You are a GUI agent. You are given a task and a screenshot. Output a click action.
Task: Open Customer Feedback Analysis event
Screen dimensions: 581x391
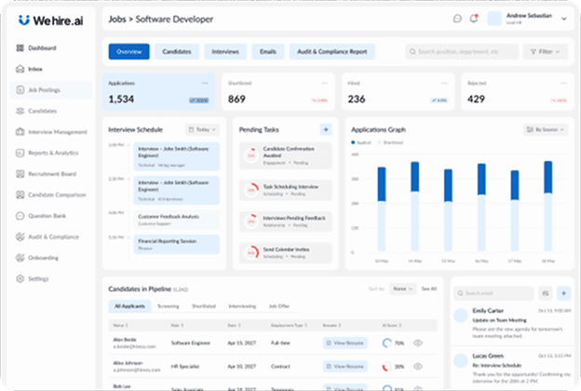click(176, 220)
